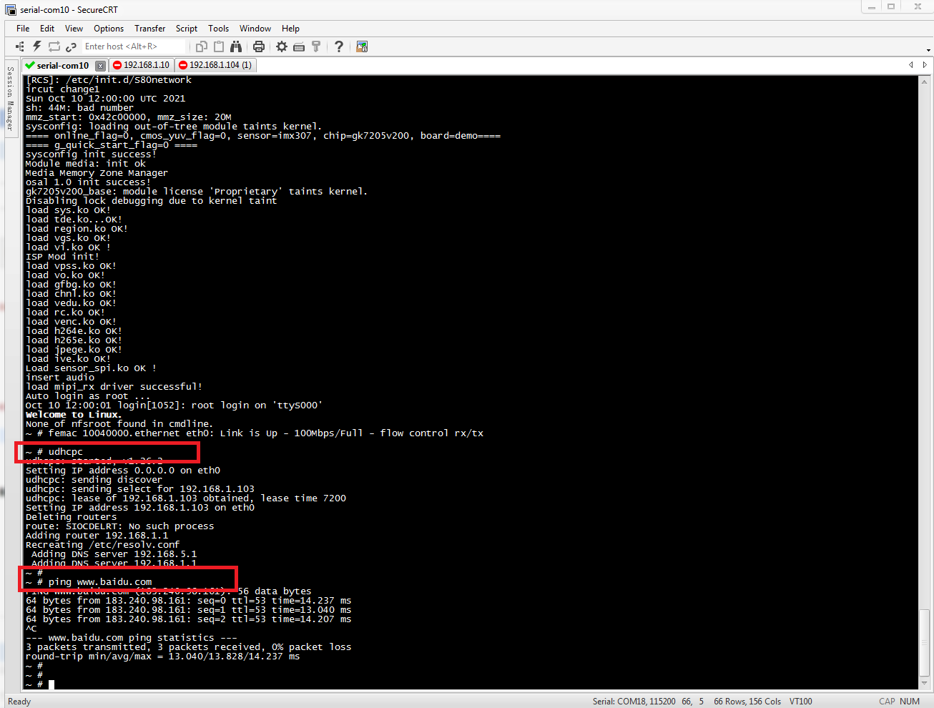Switch to the 192.168.1.104 (1) tab
This screenshot has height=708, width=934.
tap(215, 65)
